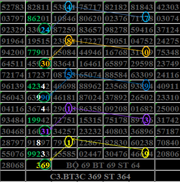Click the purple circled 3
Viewport: 180px width, 182px height.
(x=146, y=120)
